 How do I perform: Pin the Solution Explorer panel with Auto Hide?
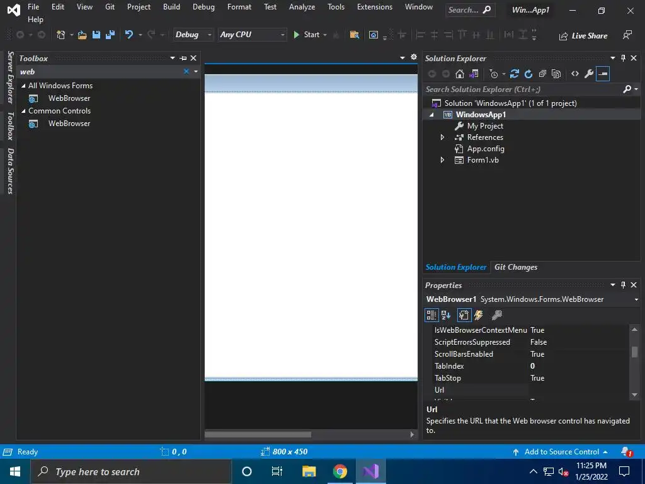623,58
